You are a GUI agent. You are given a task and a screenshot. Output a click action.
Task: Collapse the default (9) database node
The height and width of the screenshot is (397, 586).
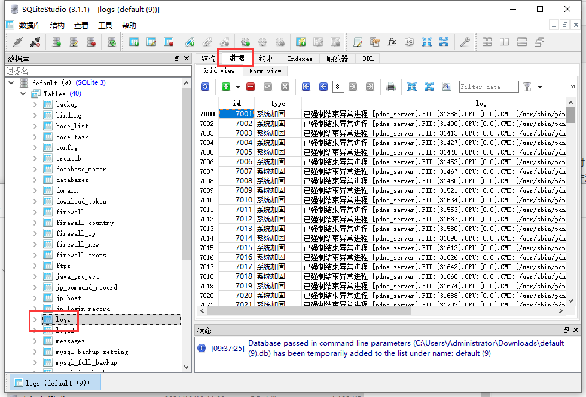11,82
